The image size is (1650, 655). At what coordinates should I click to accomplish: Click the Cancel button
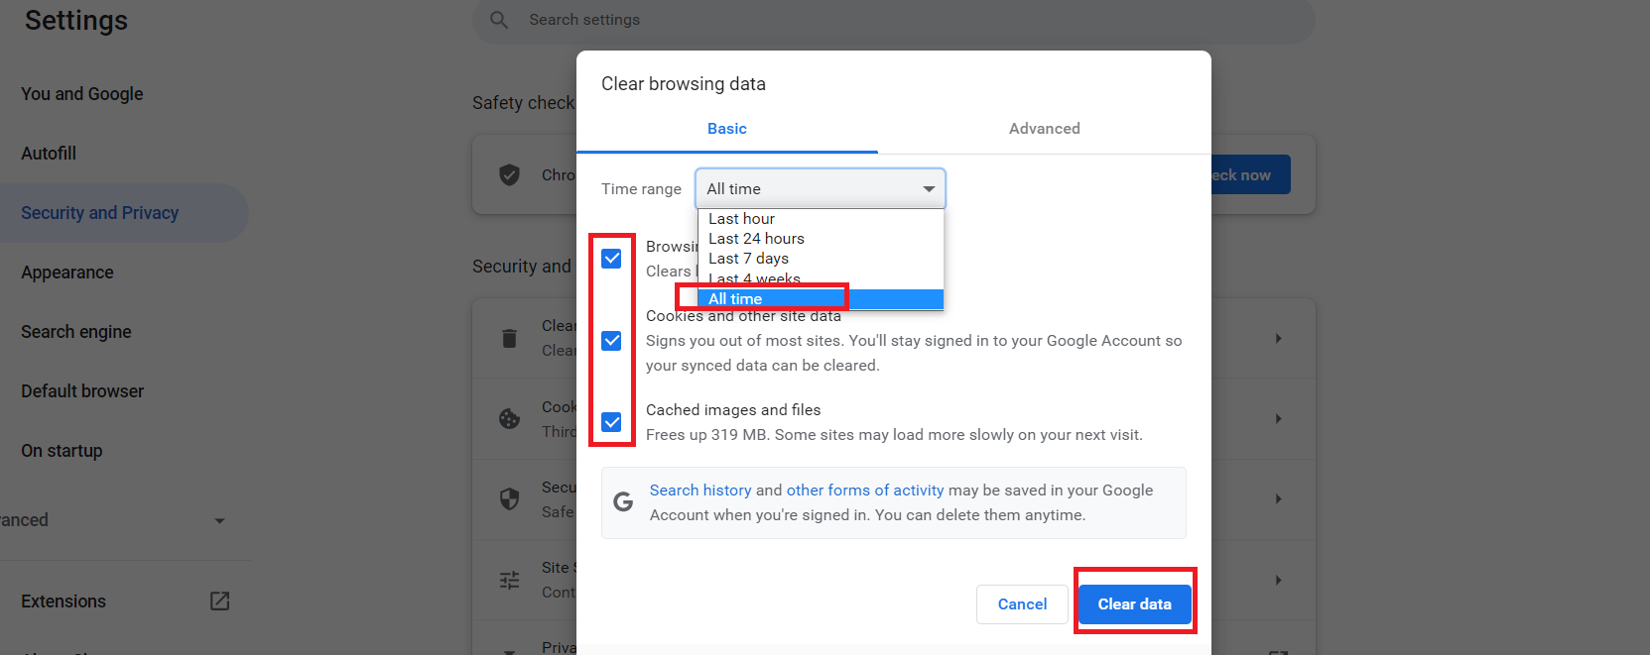click(x=1022, y=604)
